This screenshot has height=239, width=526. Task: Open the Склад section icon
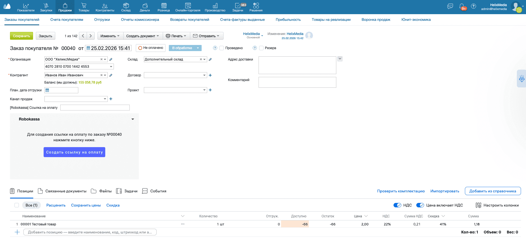click(126, 6)
